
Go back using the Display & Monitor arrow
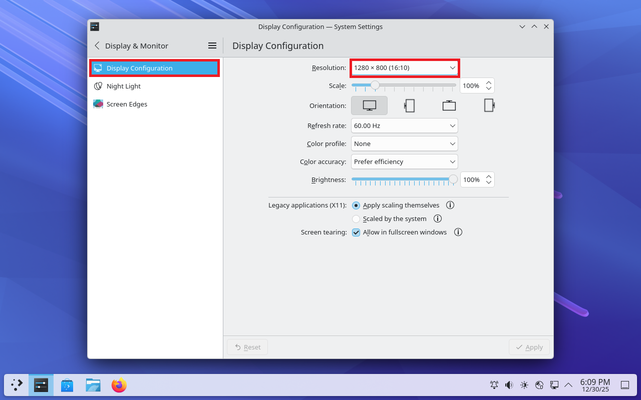pyautogui.click(x=97, y=45)
